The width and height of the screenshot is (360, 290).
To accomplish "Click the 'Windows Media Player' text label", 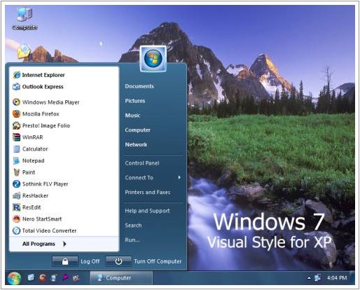I will pyautogui.click(x=50, y=102).
